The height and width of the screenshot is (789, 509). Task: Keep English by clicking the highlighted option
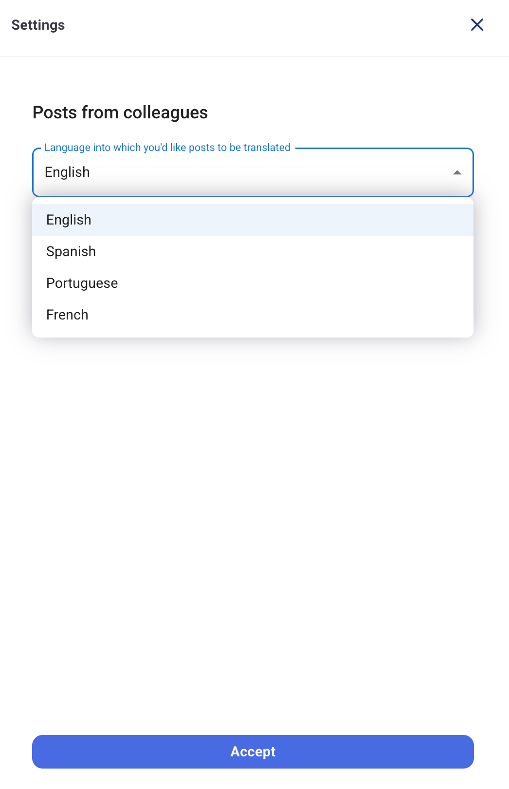pos(69,220)
